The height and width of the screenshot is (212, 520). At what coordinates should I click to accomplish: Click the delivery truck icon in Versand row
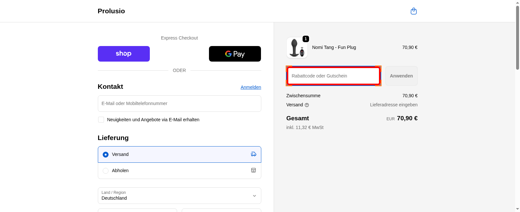[x=253, y=154]
